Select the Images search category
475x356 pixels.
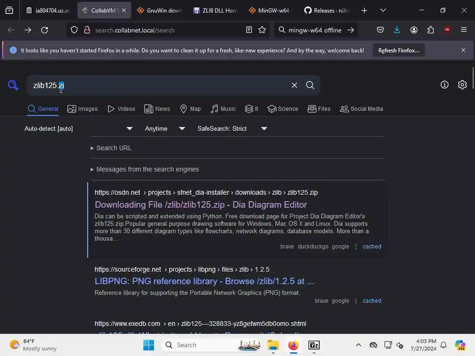click(83, 109)
